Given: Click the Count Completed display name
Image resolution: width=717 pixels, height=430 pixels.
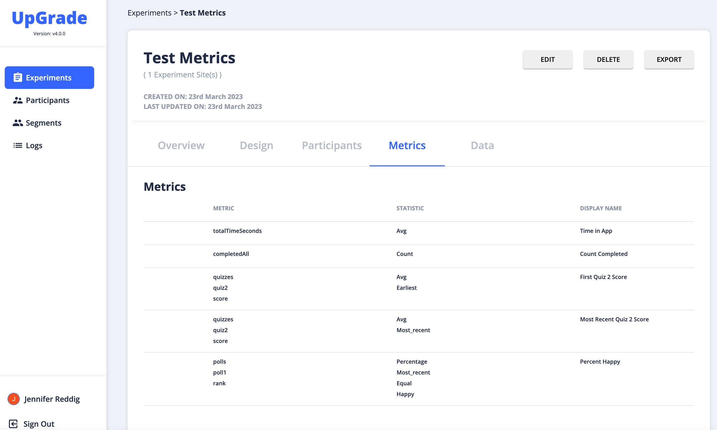Looking at the screenshot, I should point(604,254).
